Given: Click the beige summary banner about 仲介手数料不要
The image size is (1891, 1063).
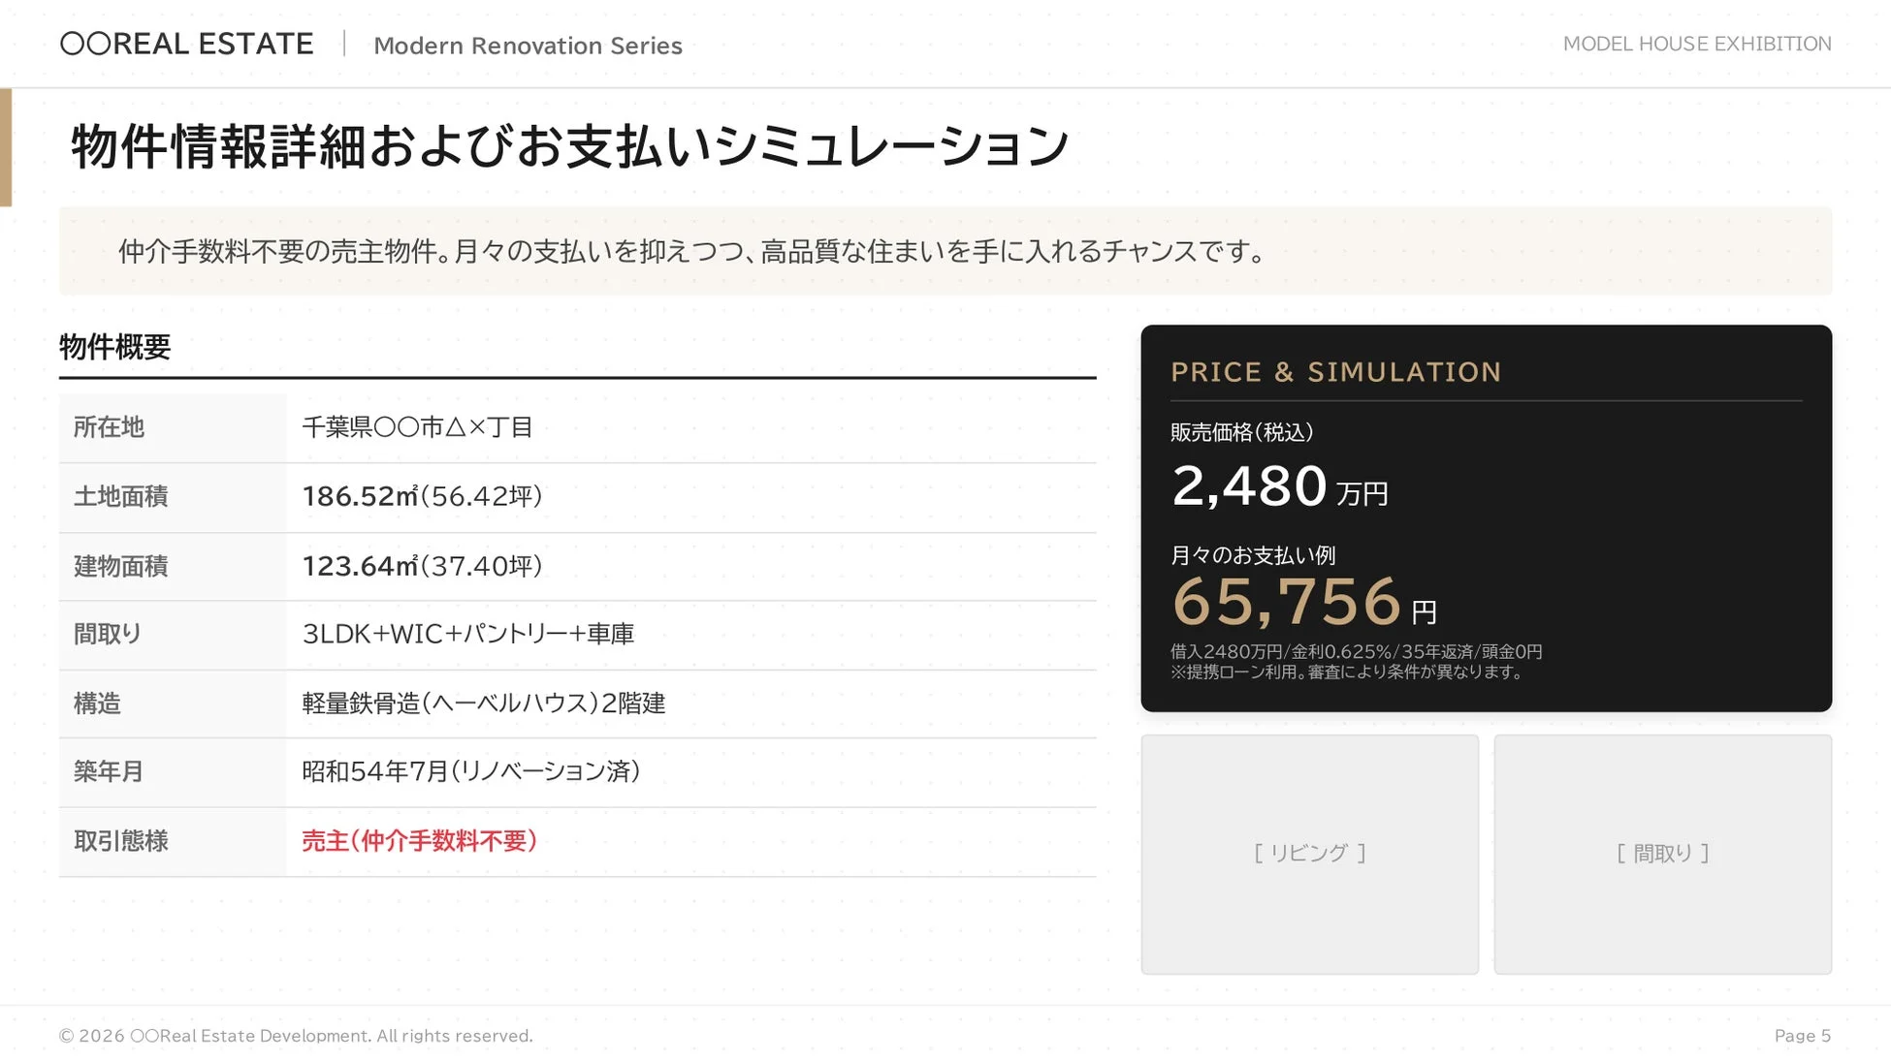Looking at the screenshot, I should point(945,251).
